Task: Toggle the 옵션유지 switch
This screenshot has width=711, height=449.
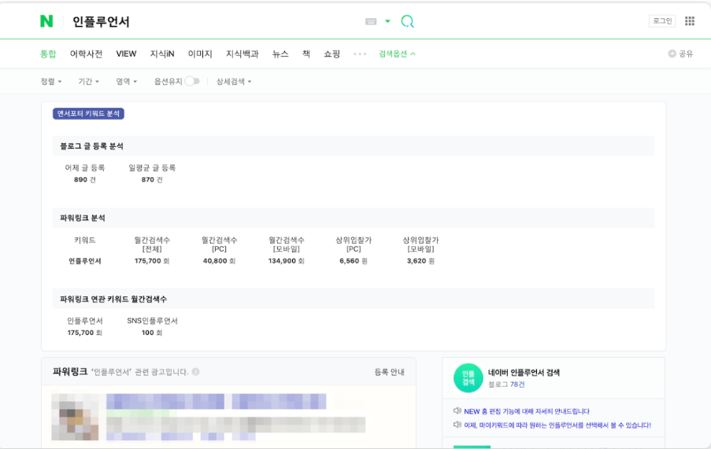Action: [x=192, y=81]
